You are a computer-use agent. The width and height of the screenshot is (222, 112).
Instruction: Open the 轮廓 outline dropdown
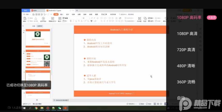[158, 21]
